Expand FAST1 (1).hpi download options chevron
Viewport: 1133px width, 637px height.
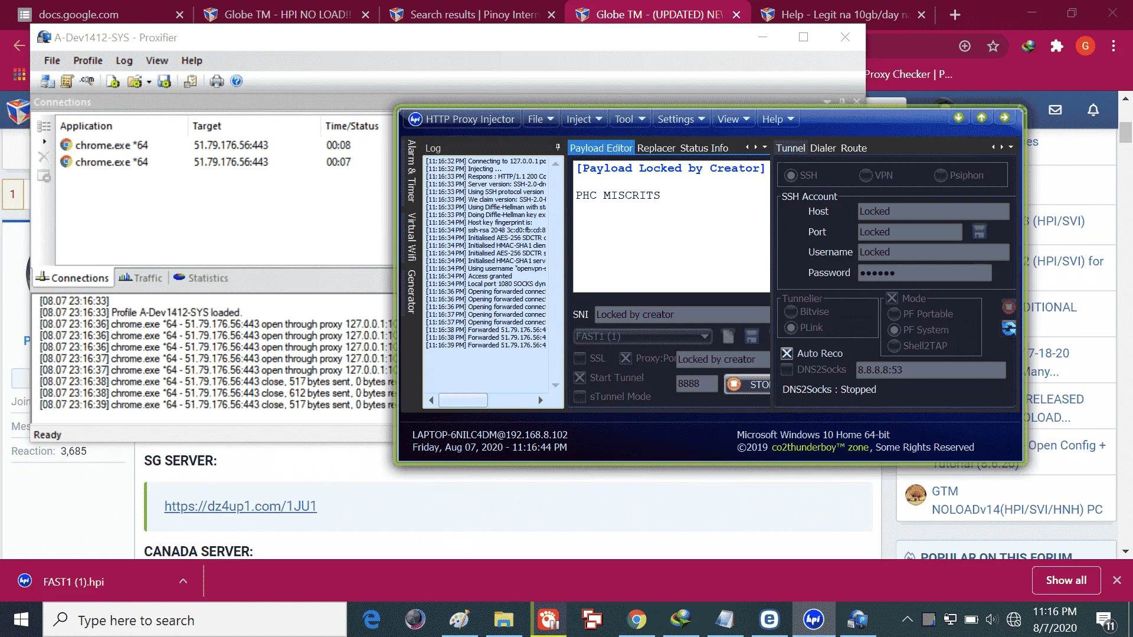[x=184, y=581]
